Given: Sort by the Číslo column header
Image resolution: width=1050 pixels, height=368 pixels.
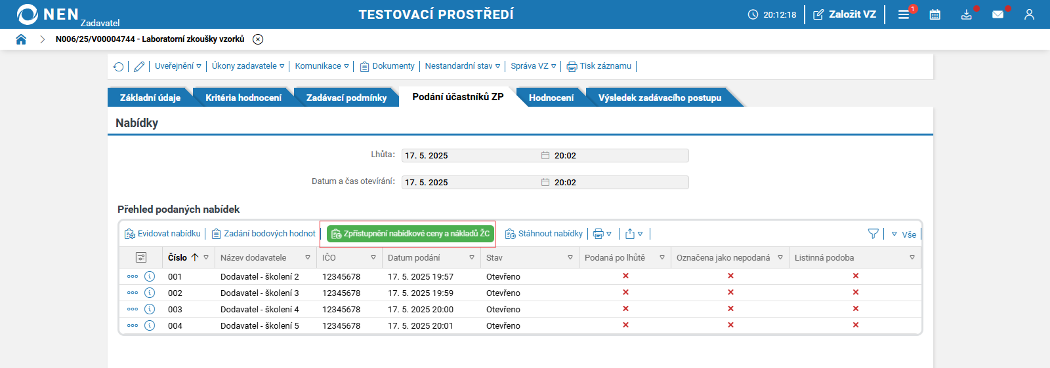Looking at the screenshot, I should click(177, 257).
